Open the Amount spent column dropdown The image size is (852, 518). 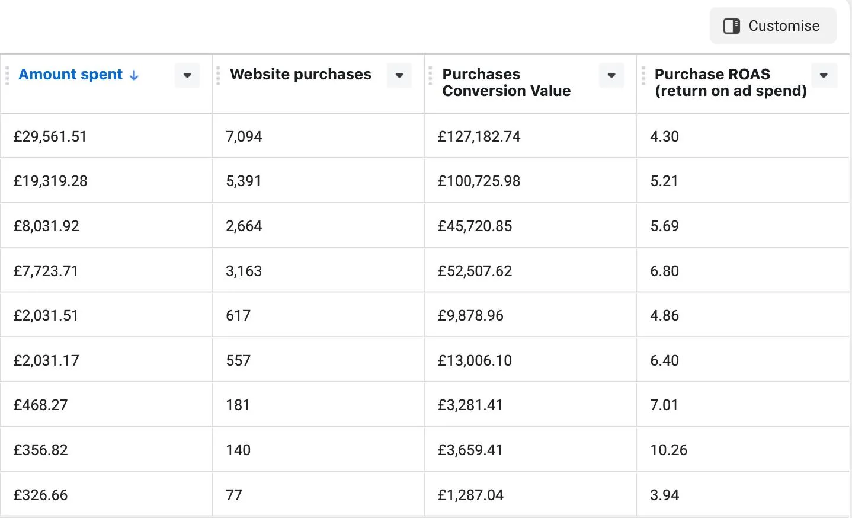[x=187, y=75]
